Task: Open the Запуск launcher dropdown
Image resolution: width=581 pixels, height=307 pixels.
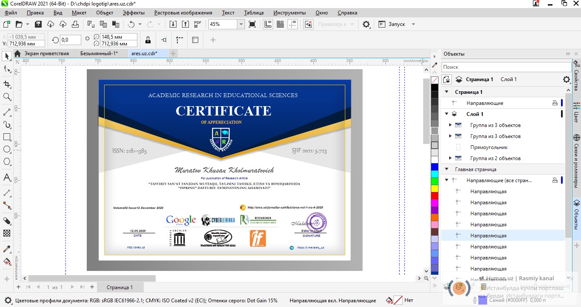Action: click(x=413, y=24)
